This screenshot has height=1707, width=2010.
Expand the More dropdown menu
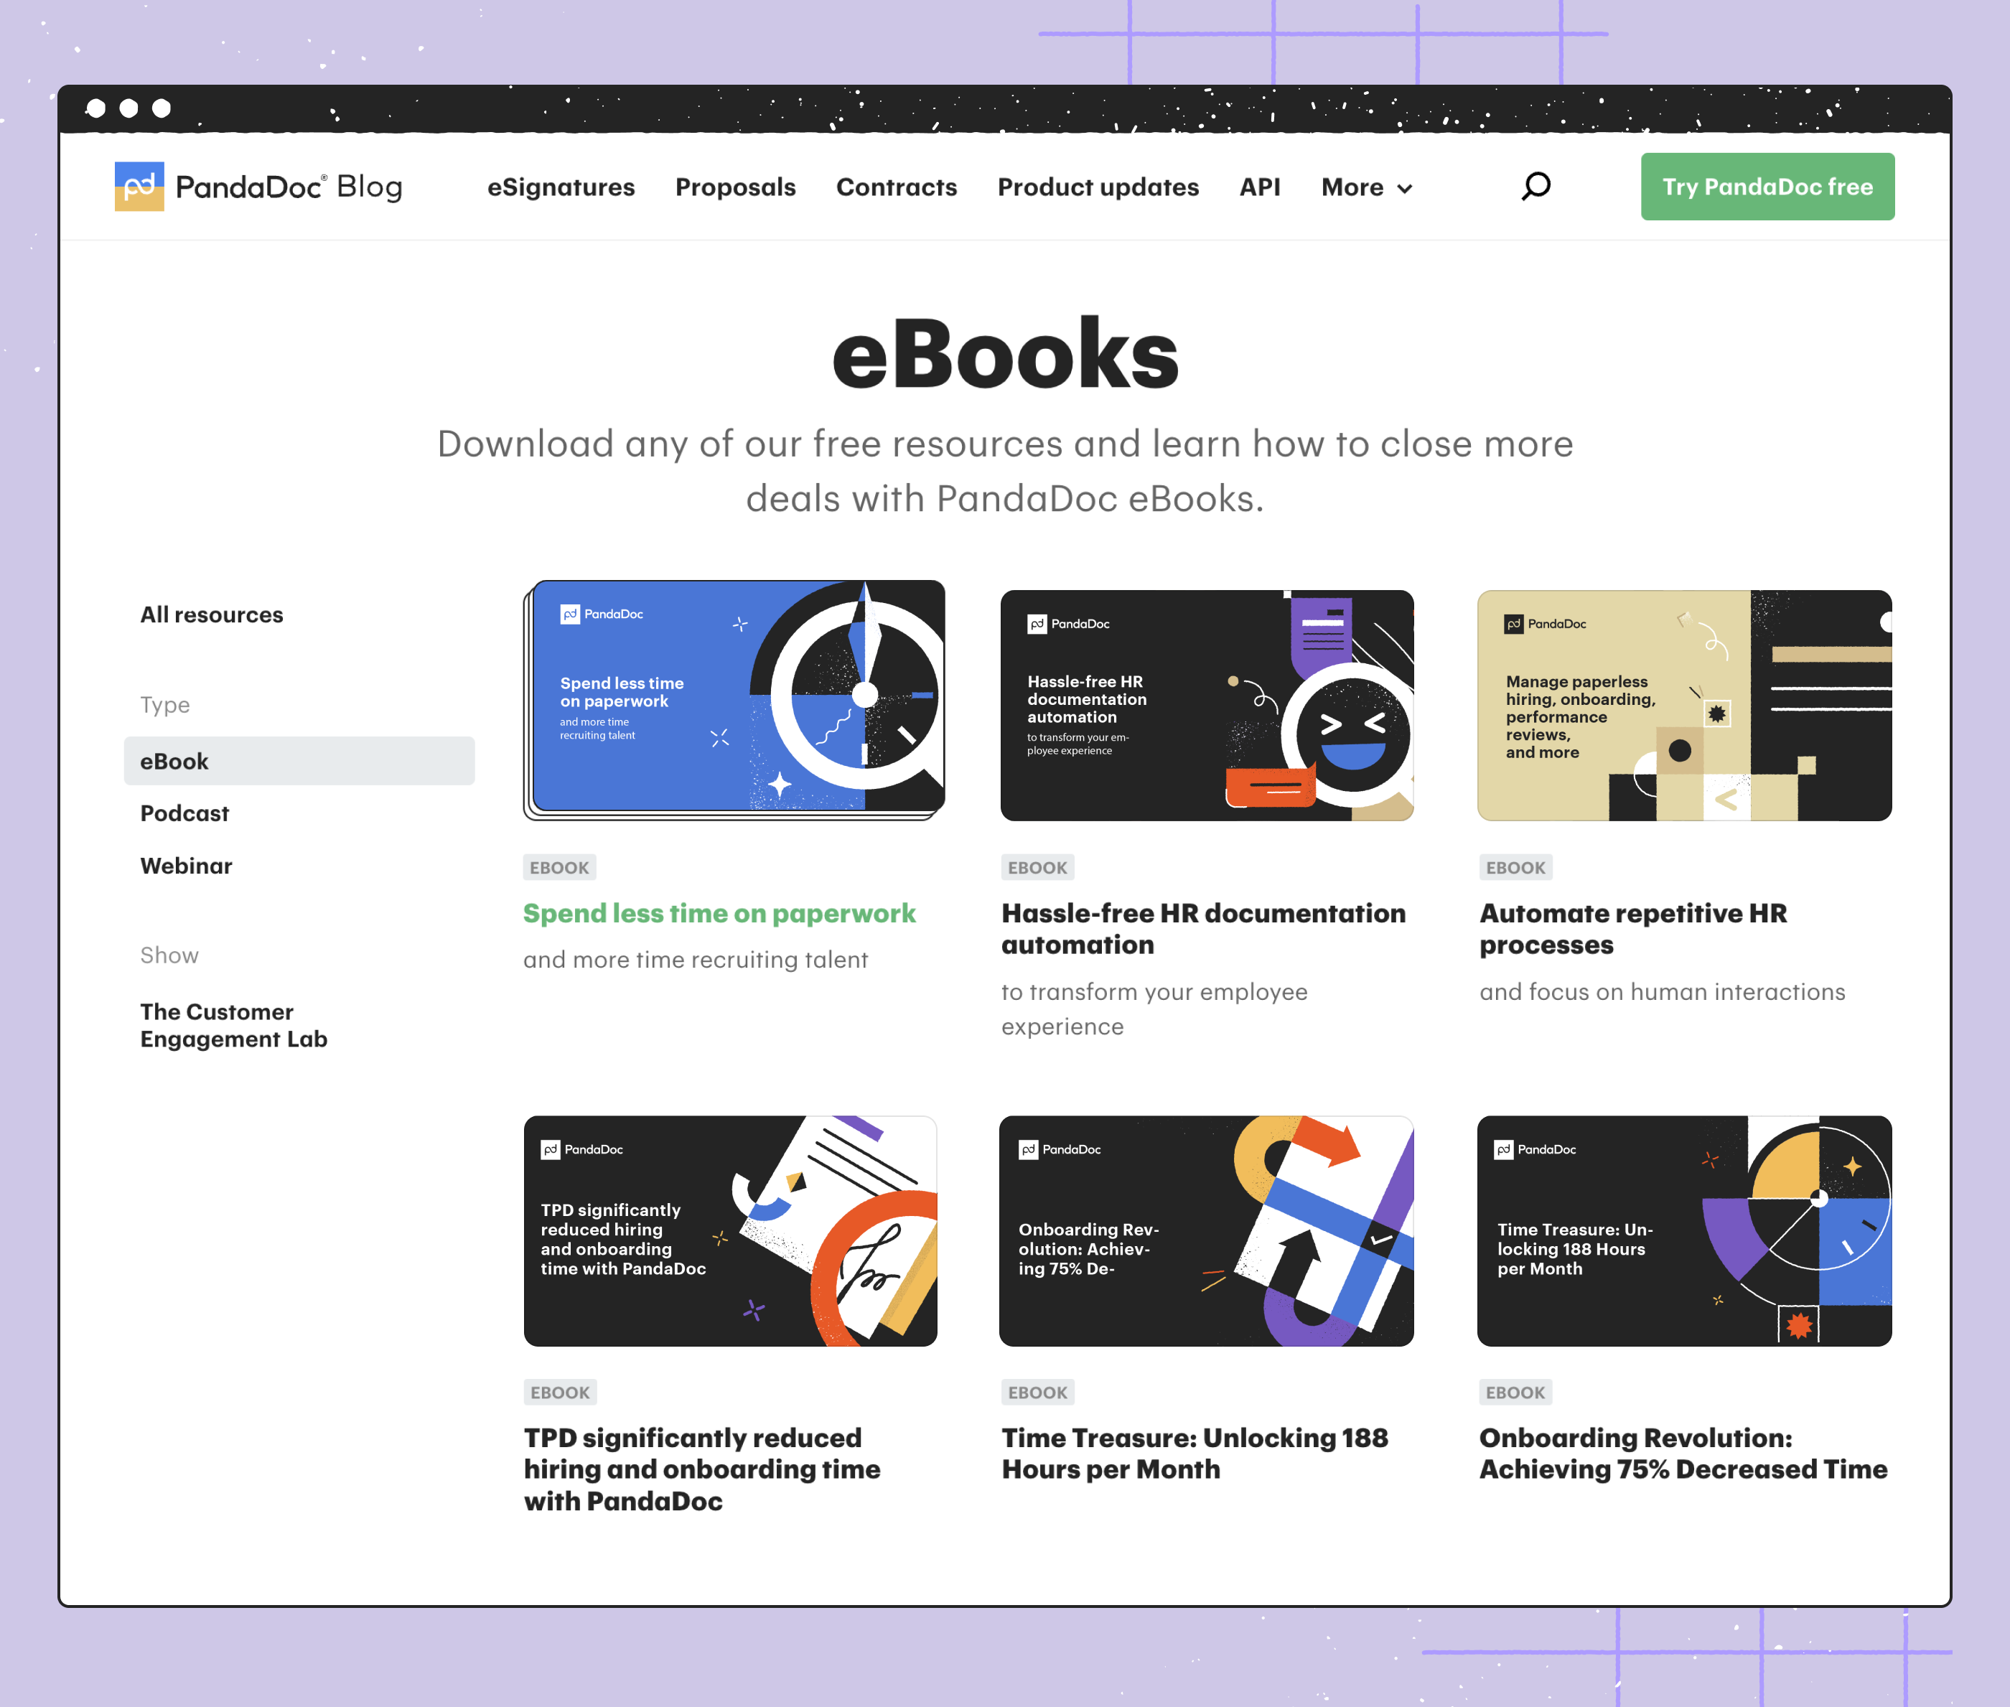(x=1365, y=187)
